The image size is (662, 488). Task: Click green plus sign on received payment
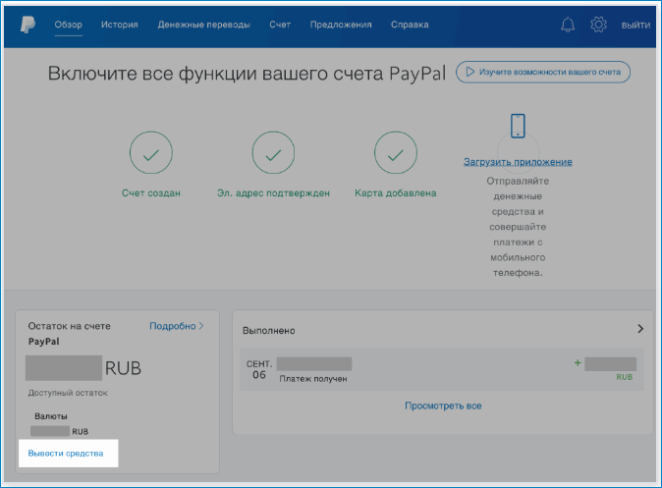pos(578,362)
